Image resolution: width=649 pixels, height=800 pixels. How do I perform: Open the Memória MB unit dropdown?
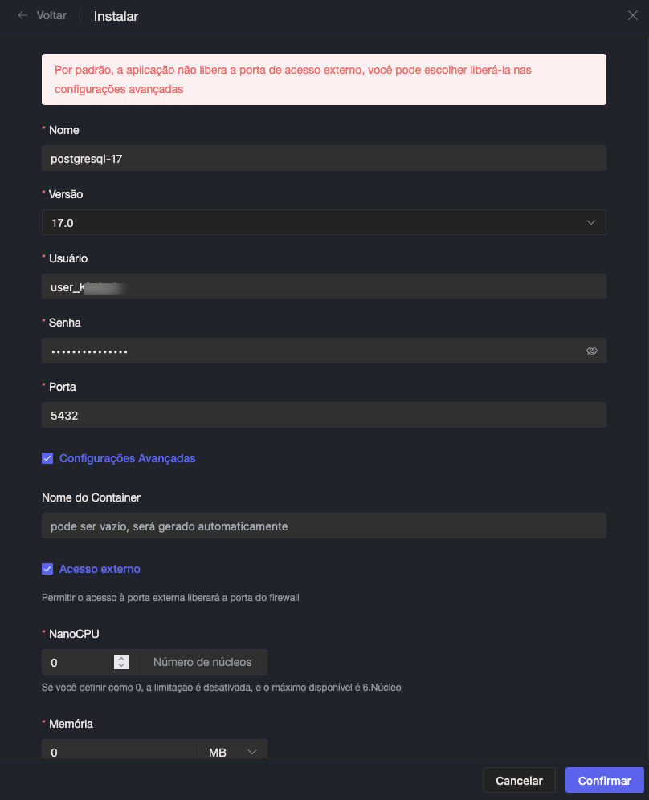pos(233,752)
